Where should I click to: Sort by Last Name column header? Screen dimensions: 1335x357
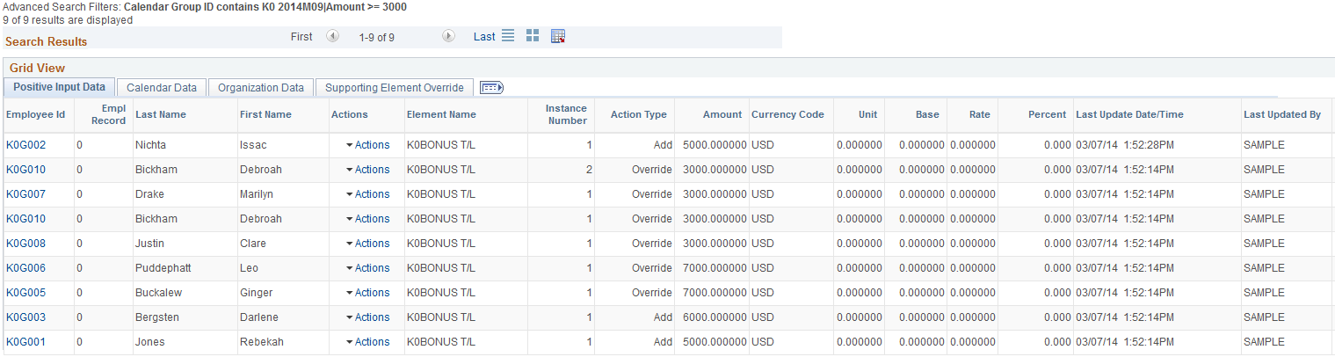(161, 114)
